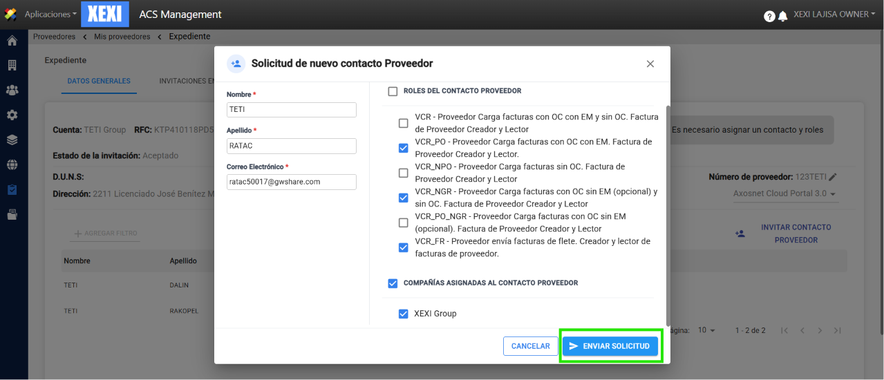Click the Cancelar button
The height and width of the screenshot is (380, 884).
(x=530, y=346)
